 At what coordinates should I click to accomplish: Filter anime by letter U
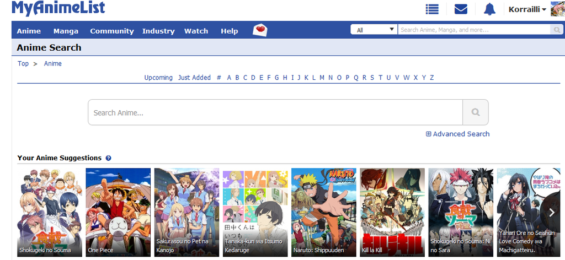click(388, 77)
